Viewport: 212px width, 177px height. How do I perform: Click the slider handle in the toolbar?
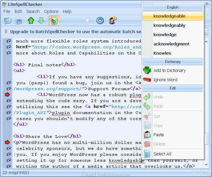(87, 21)
